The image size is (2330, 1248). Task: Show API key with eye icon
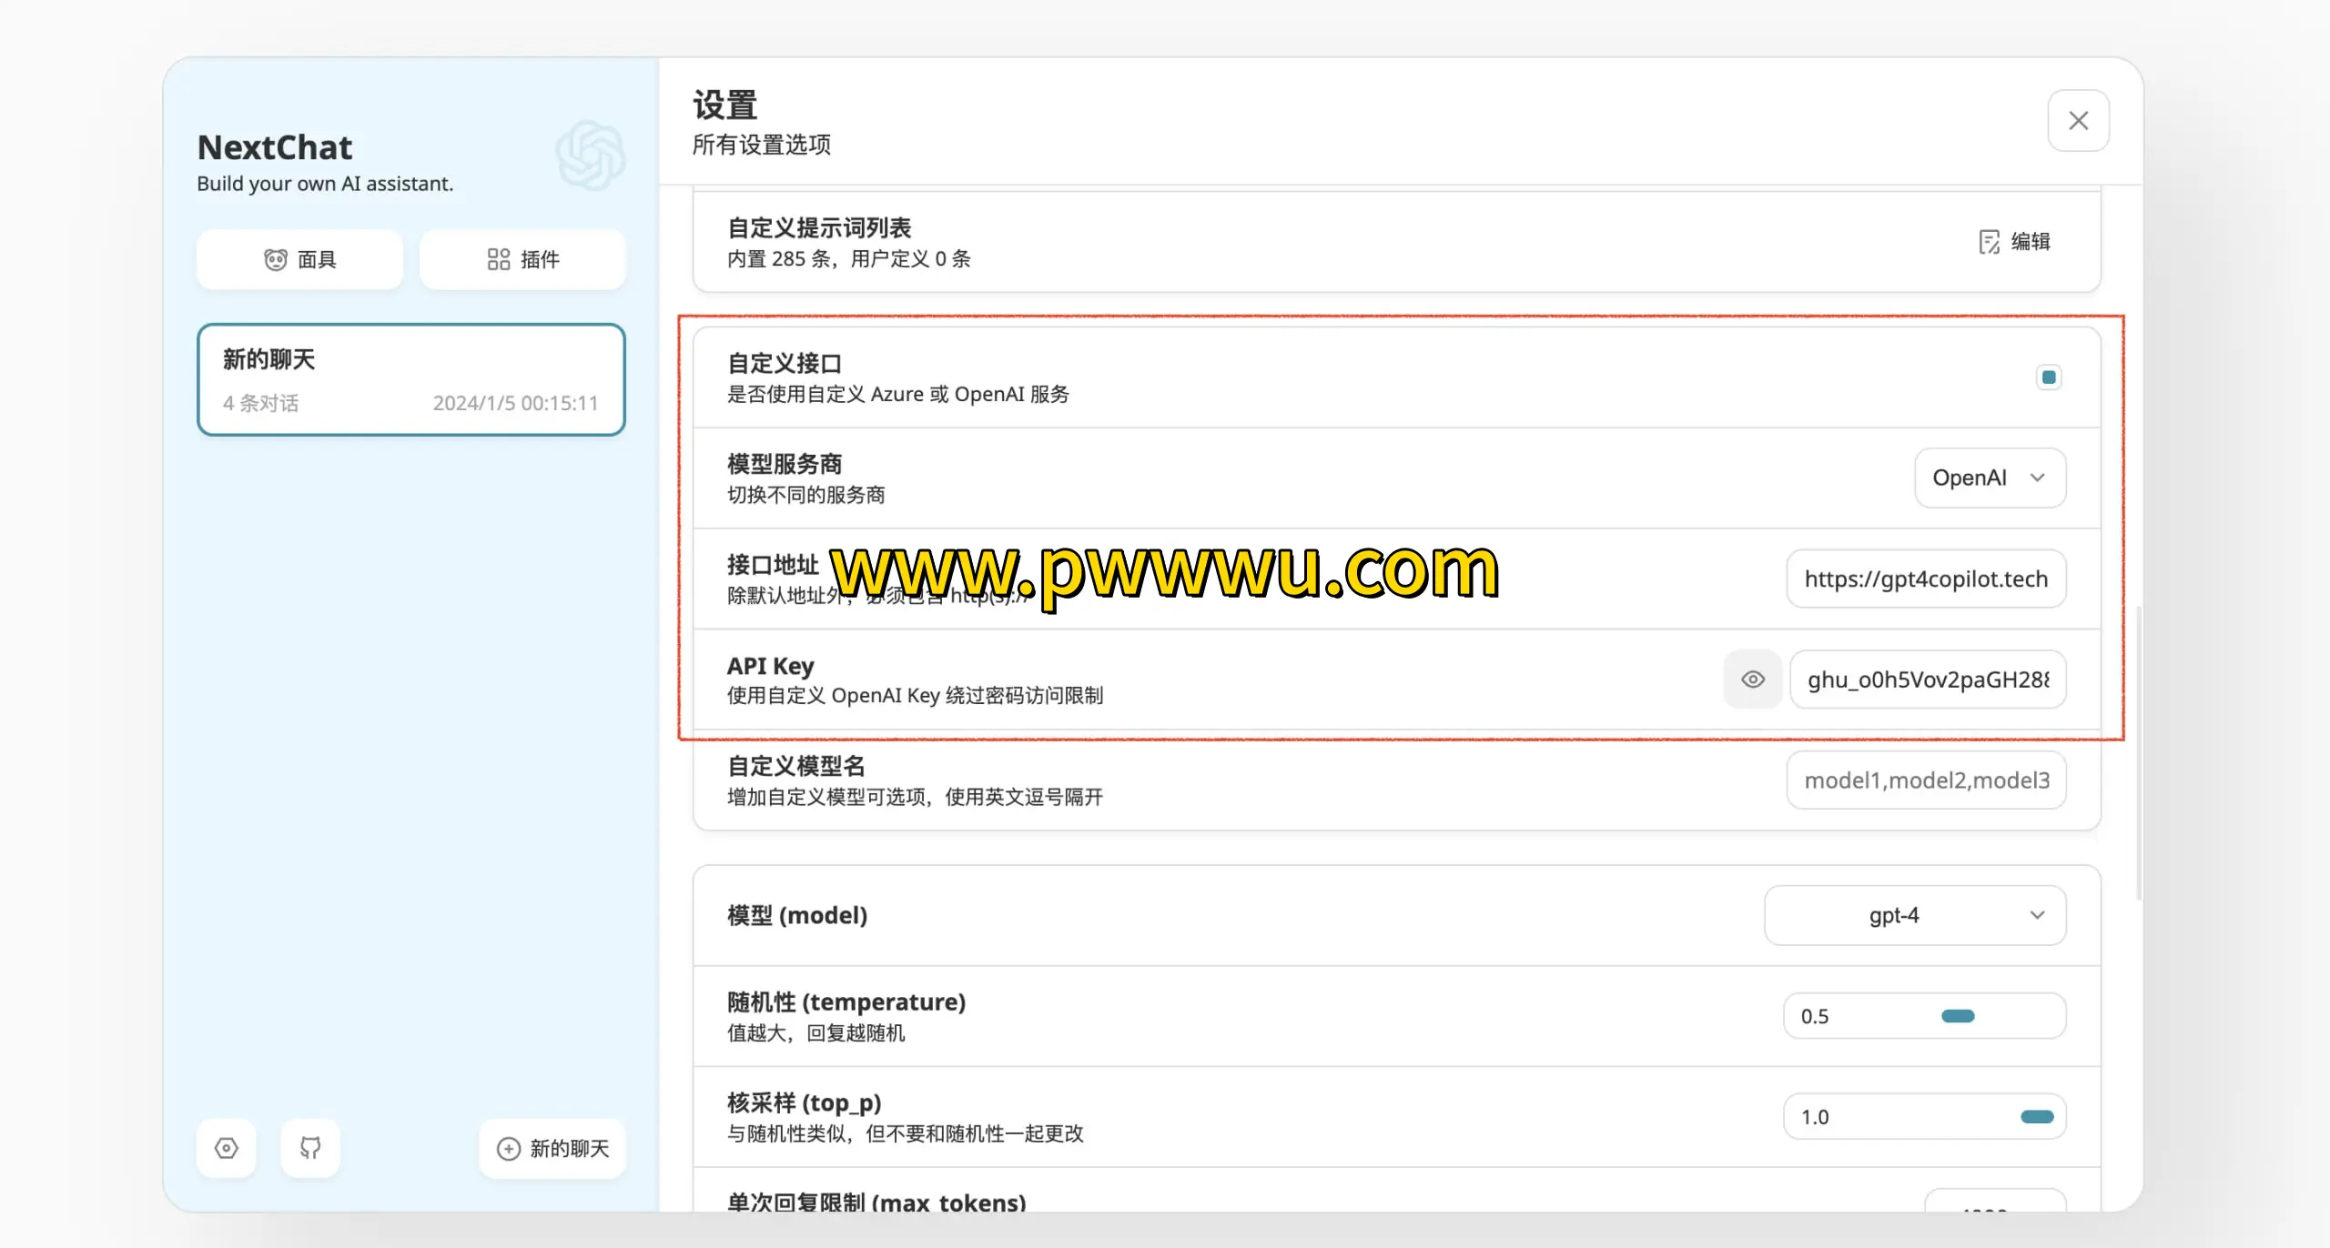click(1753, 679)
